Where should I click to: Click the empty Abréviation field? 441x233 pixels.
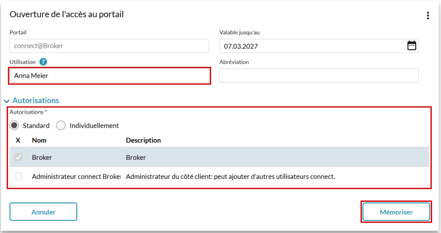319,75
